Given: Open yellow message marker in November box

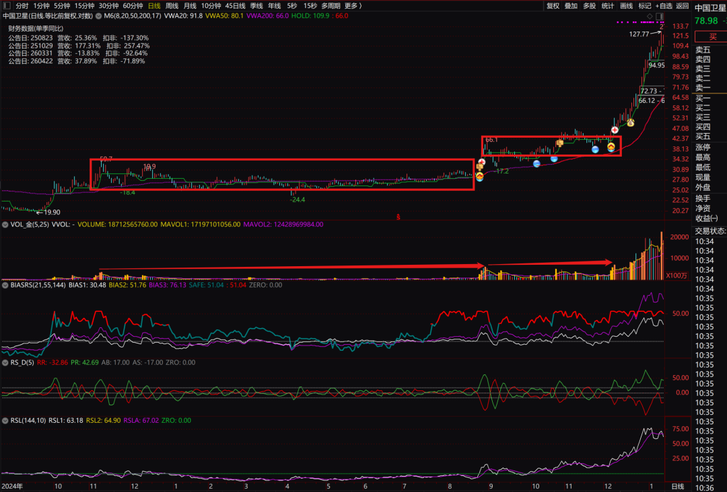Looking at the screenshot, I should click(559, 143).
